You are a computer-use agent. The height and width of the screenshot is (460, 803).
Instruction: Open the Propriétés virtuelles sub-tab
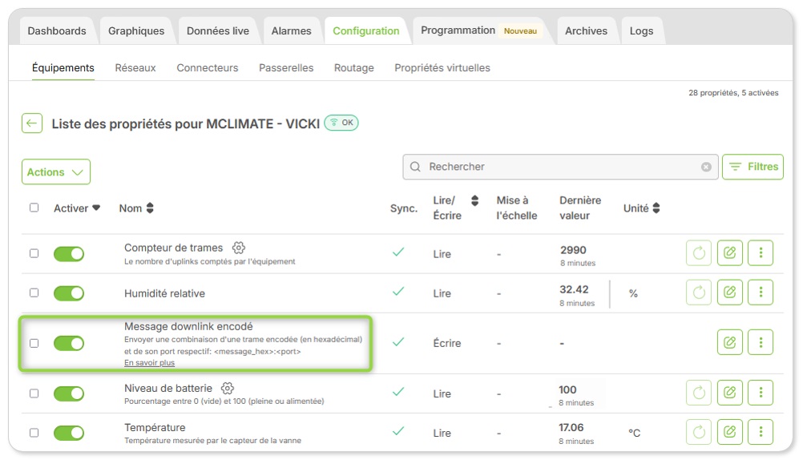point(442,67)
